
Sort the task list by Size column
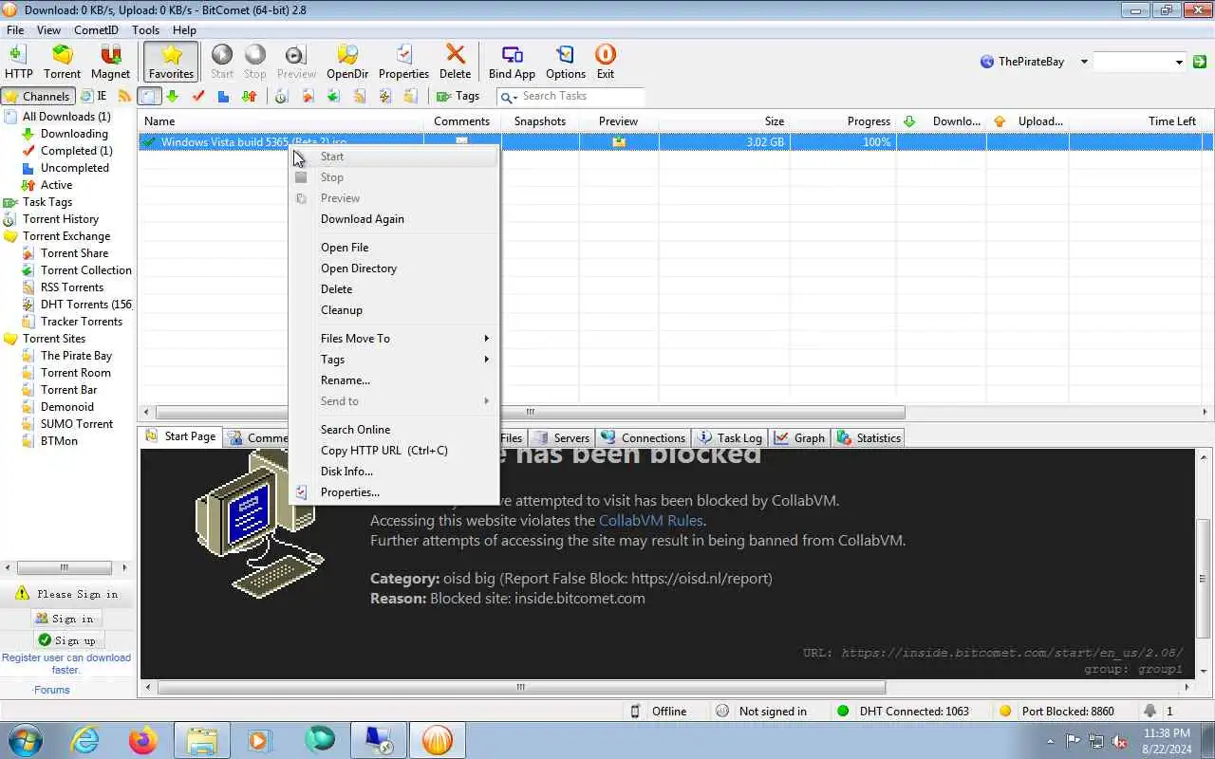[x=724, y=121]
